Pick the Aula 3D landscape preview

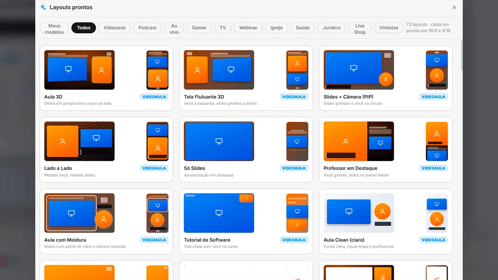pyautogui.click(x=79, y=70)
